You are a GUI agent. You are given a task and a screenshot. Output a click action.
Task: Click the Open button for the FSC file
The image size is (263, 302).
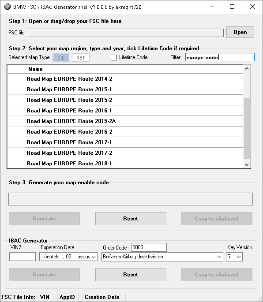tap(240, 32)
